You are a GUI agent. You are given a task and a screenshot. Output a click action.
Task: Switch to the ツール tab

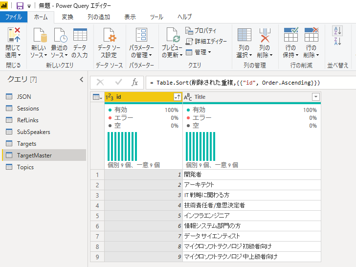coord(156,17)
